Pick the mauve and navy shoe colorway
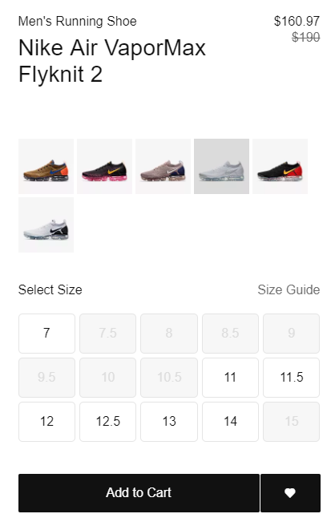Viewport: 335px width, 530px height. click(x=163, y=166)
